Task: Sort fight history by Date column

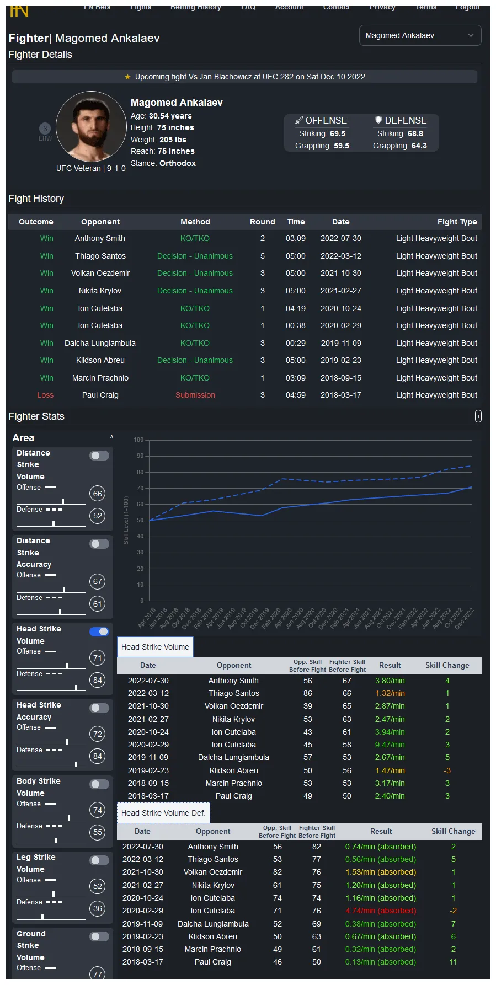Action: coord(340,222)
